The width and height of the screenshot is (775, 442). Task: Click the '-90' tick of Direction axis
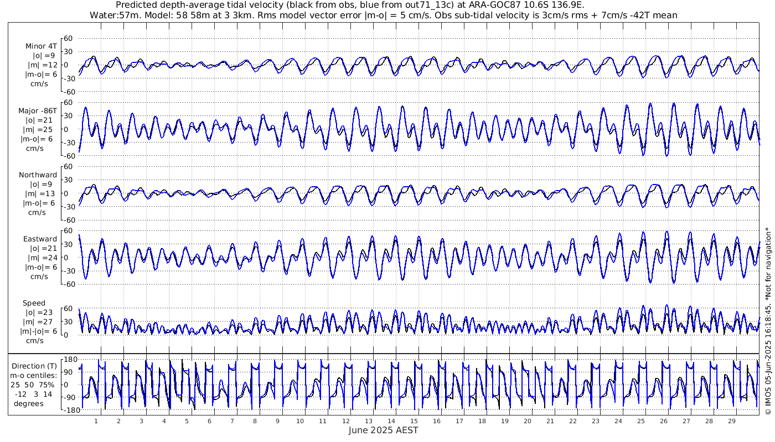tap(70, 397)
